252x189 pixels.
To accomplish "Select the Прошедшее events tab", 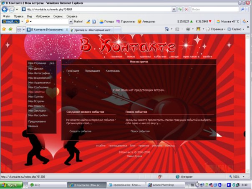I will [92, 71].
